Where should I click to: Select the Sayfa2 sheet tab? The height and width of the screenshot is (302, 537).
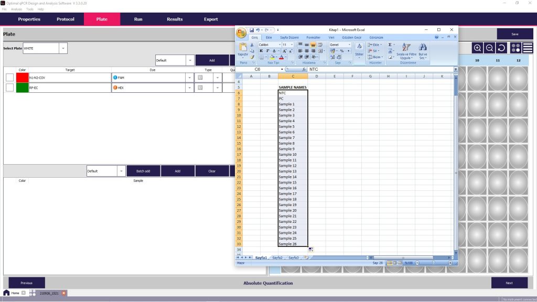(277, 257)
